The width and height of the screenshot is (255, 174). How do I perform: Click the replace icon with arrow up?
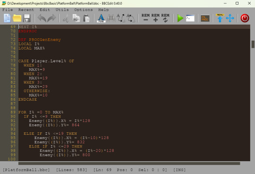click(121, 18)
